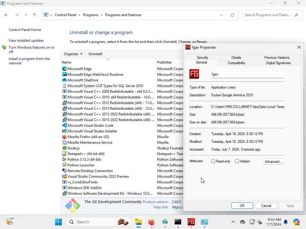Click the notification bell in system tray
The image size is (306, 229).
[286, 222]
